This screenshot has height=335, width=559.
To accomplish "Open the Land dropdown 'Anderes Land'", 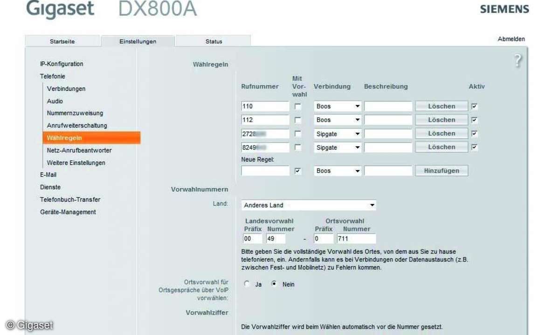I will point(309,205).
